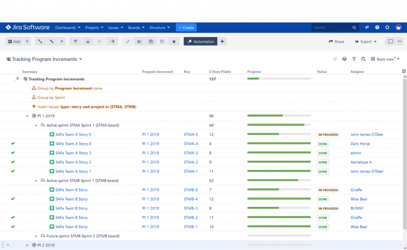Click the Add button

click(x=14, y=41)
